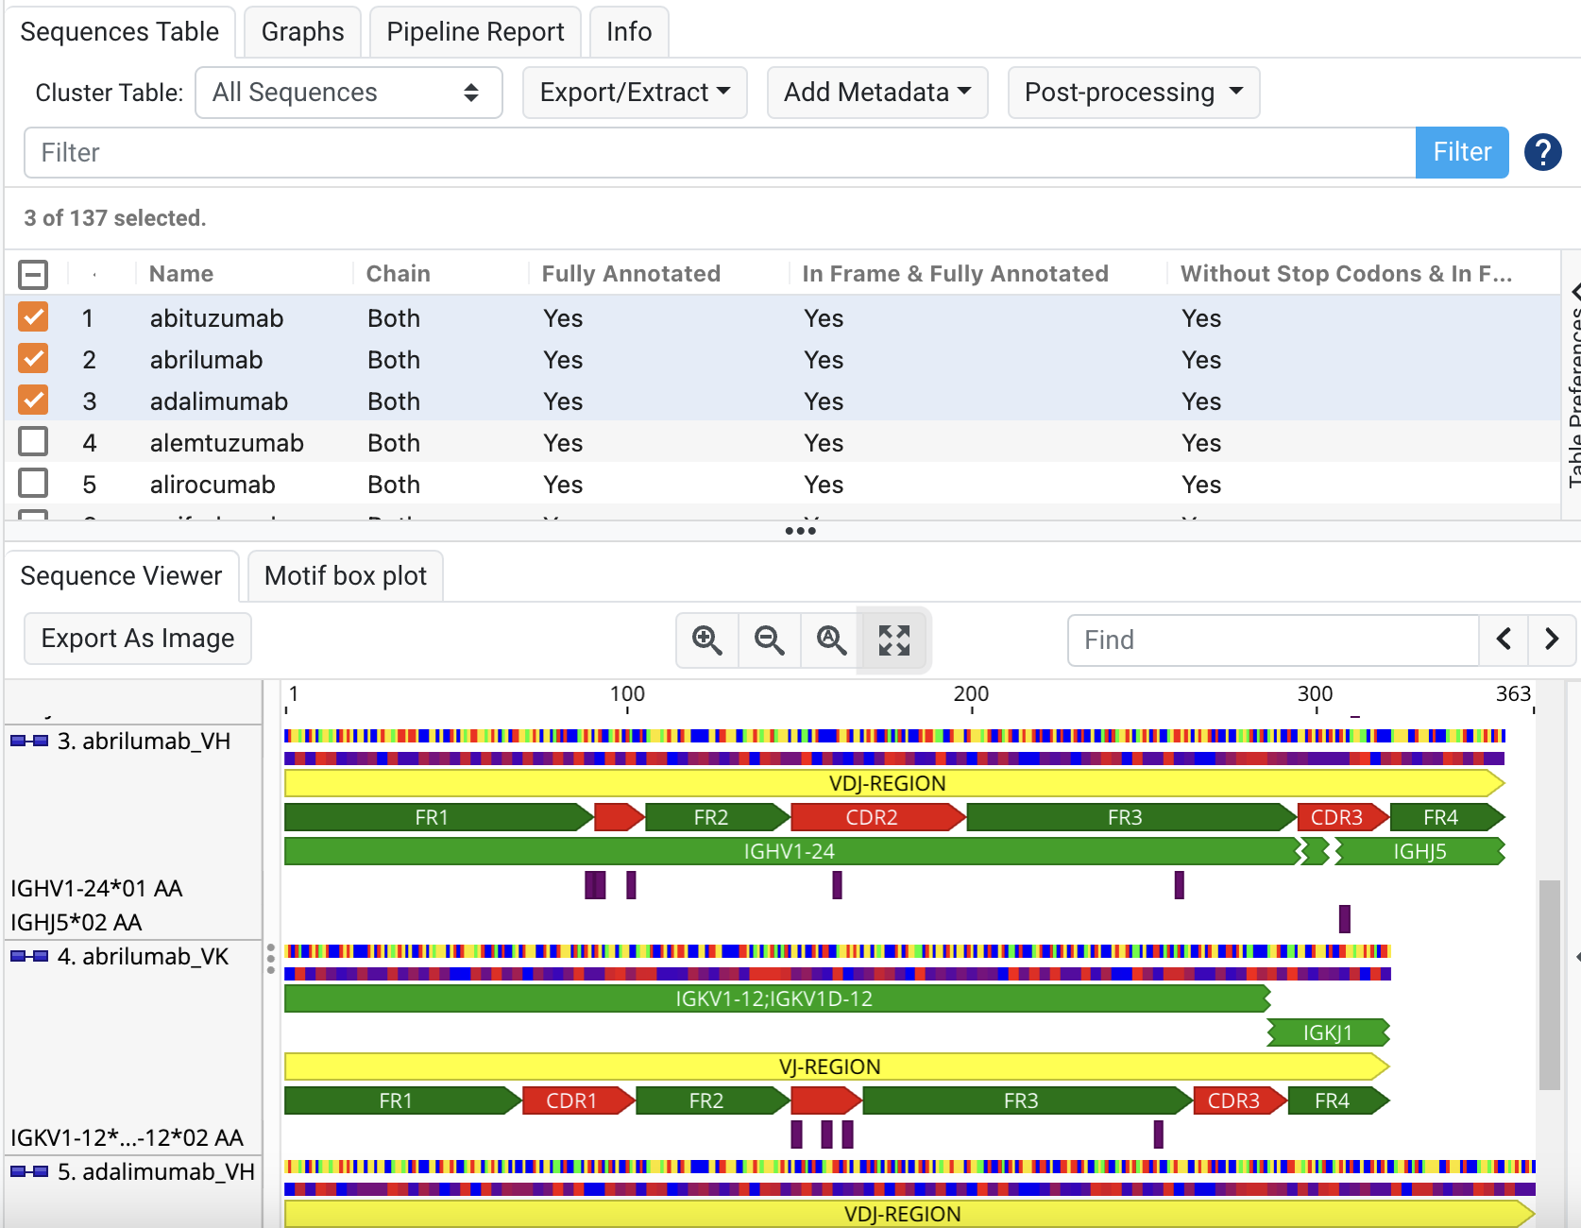Click the sequence viewer vertical scrollbar
The image size is (1581, 1228).
[x=1549, y=984]
